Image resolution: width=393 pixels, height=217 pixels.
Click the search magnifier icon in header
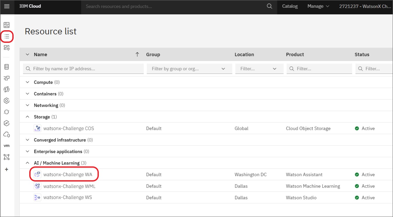(269, 6)
